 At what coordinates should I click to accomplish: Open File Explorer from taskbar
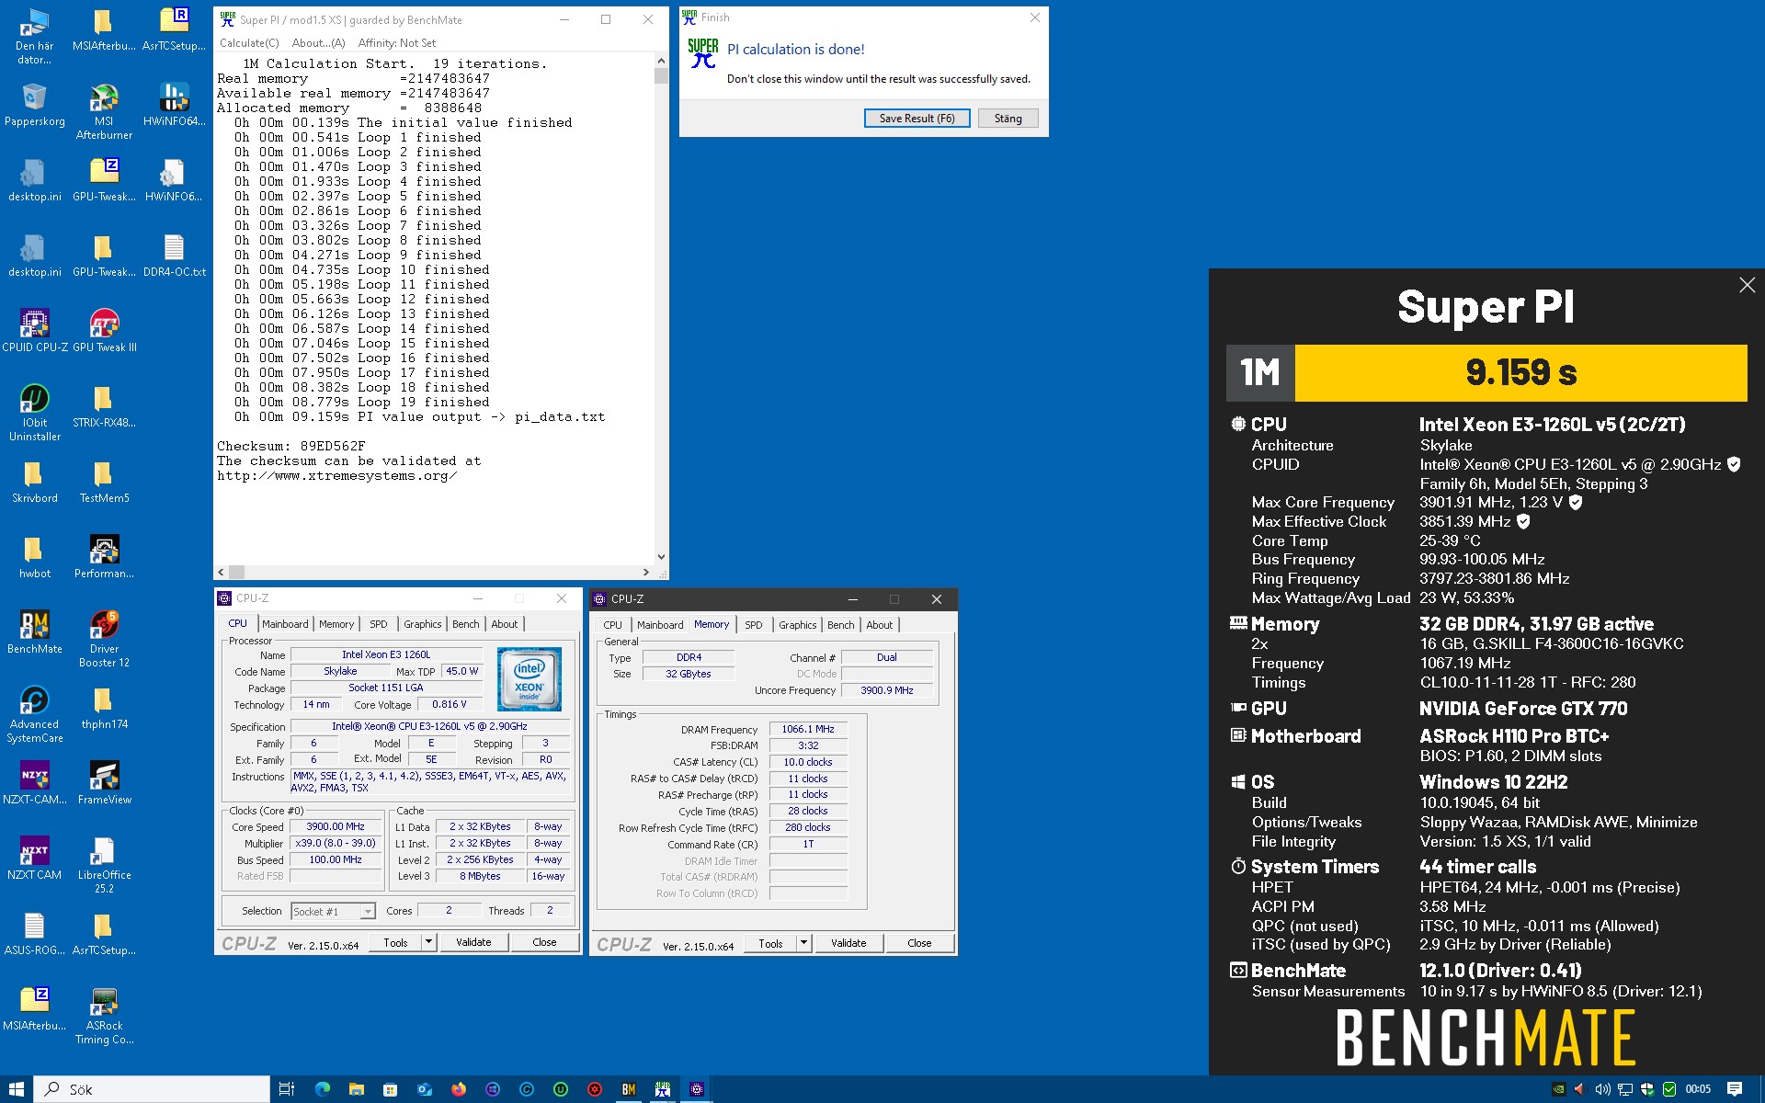click(357, 1089)
